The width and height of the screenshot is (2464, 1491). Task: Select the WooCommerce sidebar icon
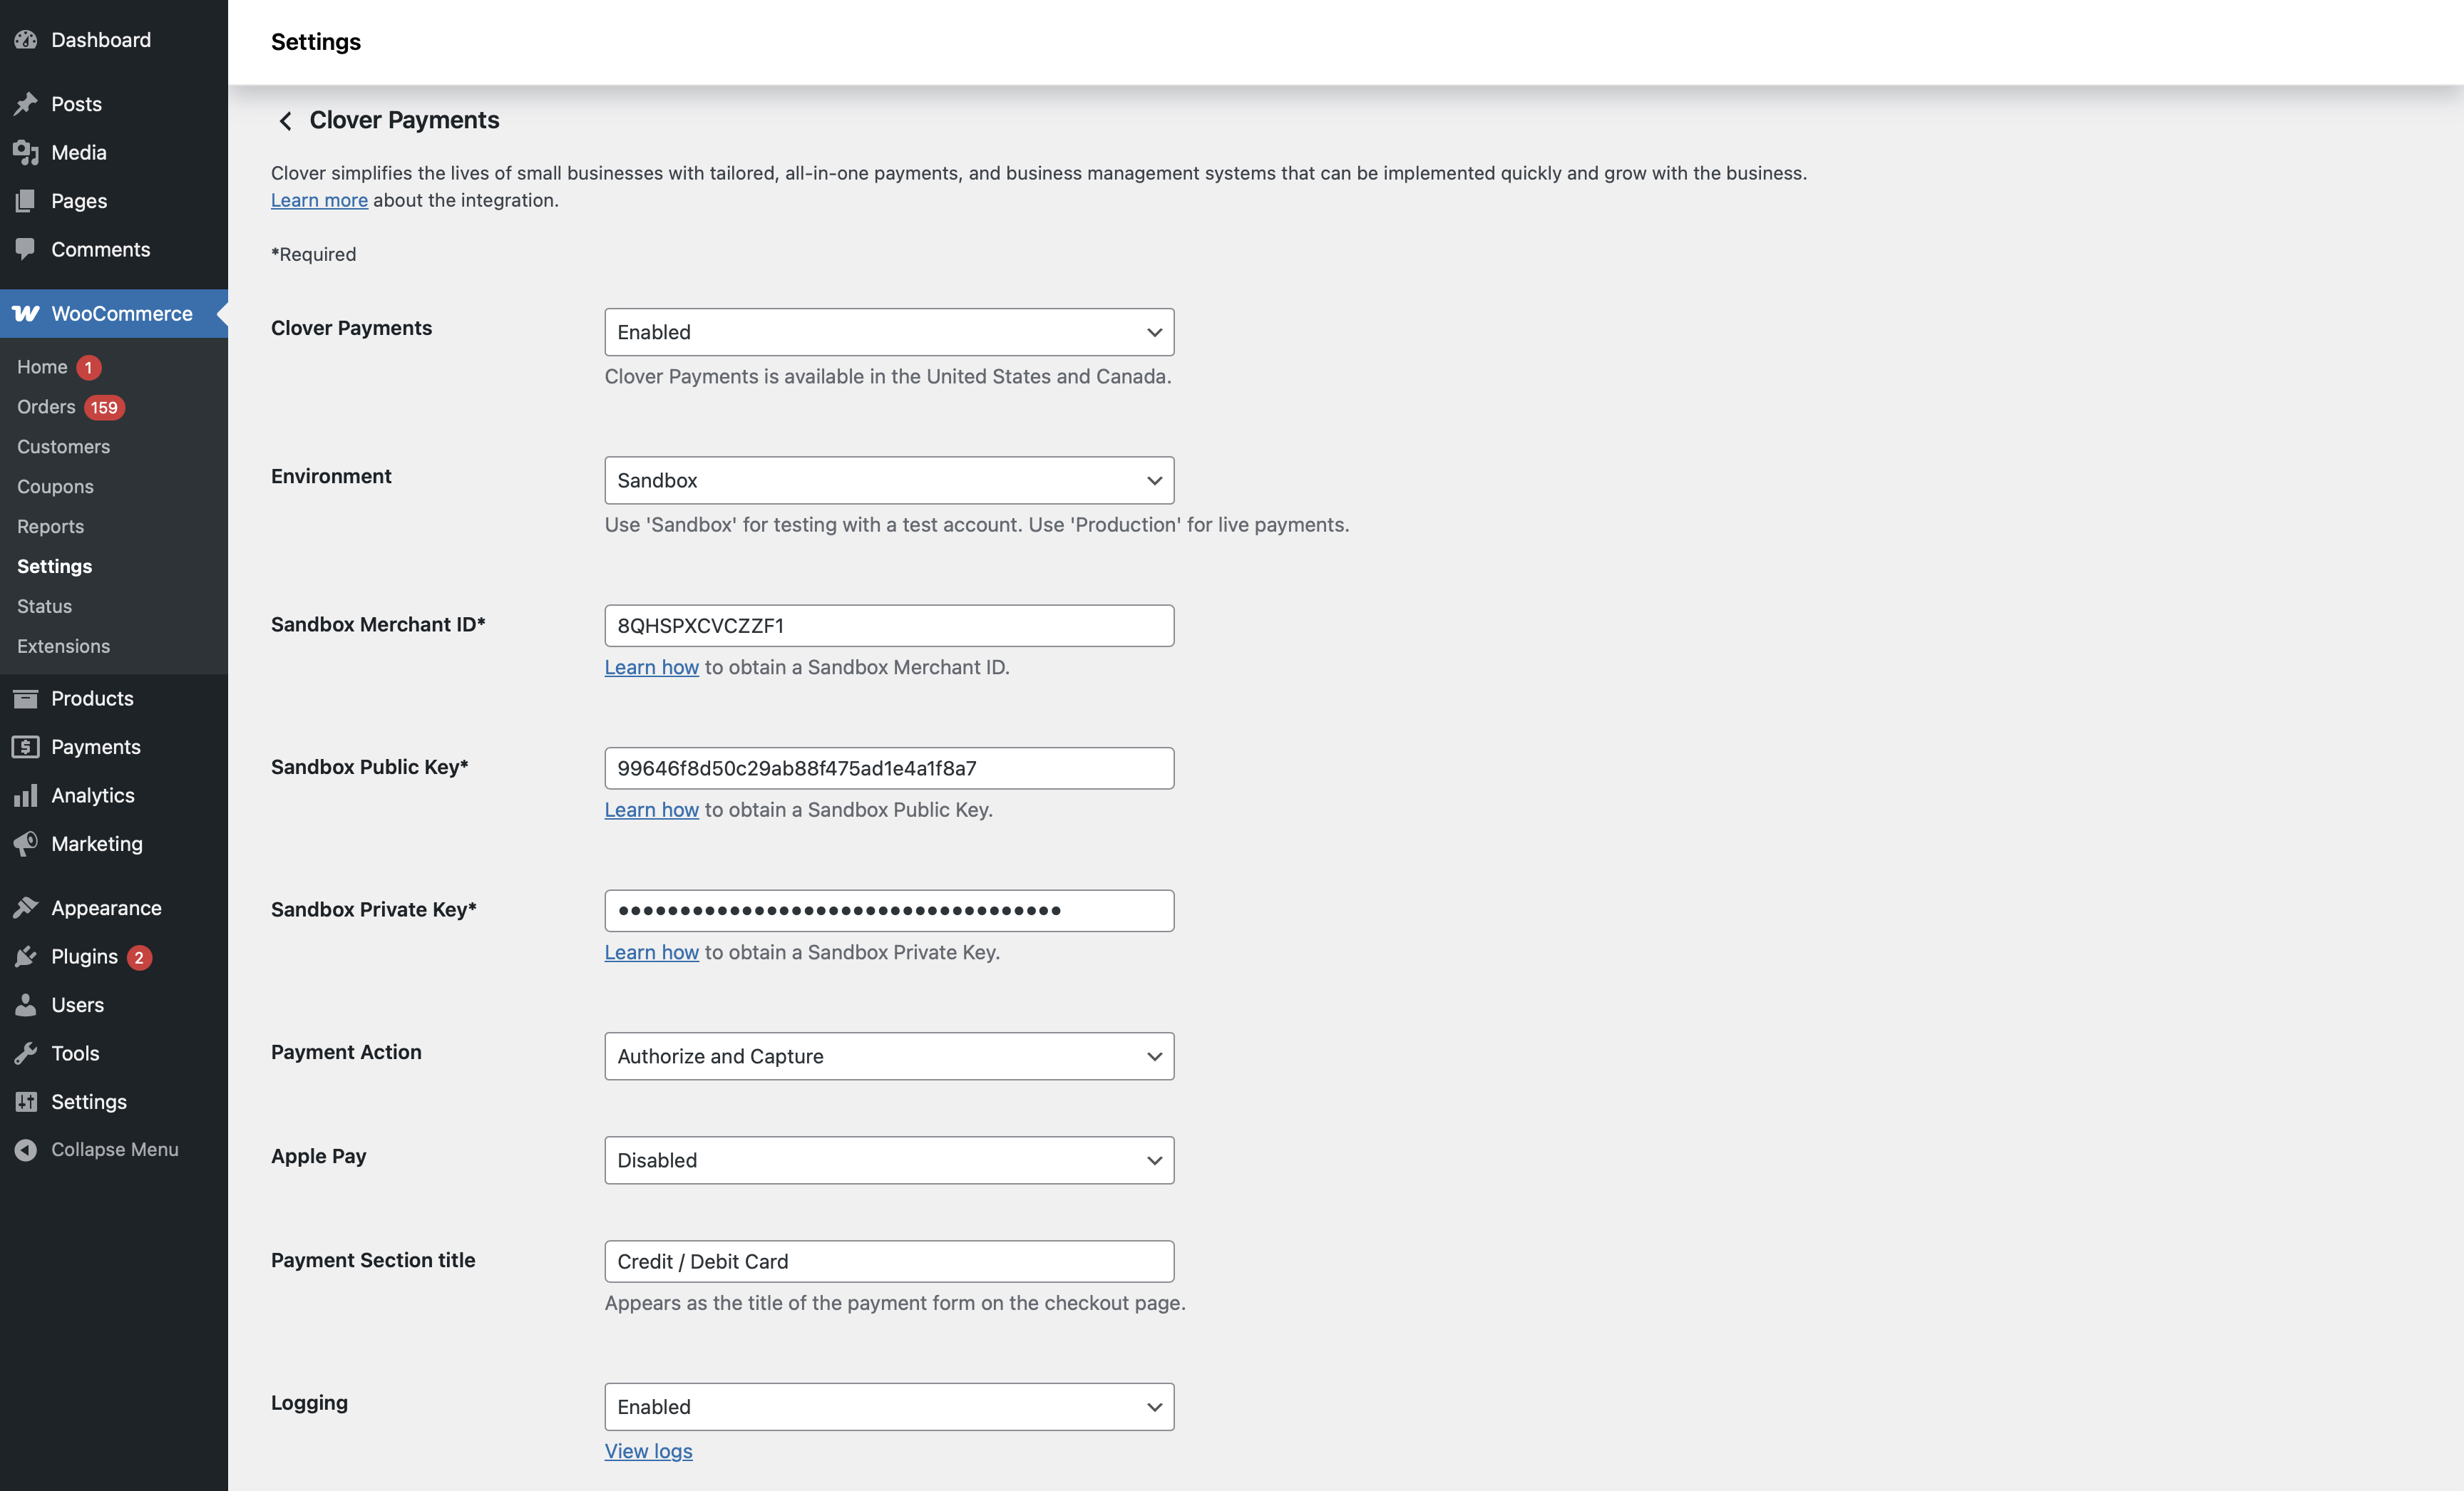coord(26,313)
